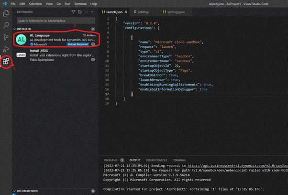Open the View menu
The height and width of the screenshot is (195, 288).
[49, 4]
